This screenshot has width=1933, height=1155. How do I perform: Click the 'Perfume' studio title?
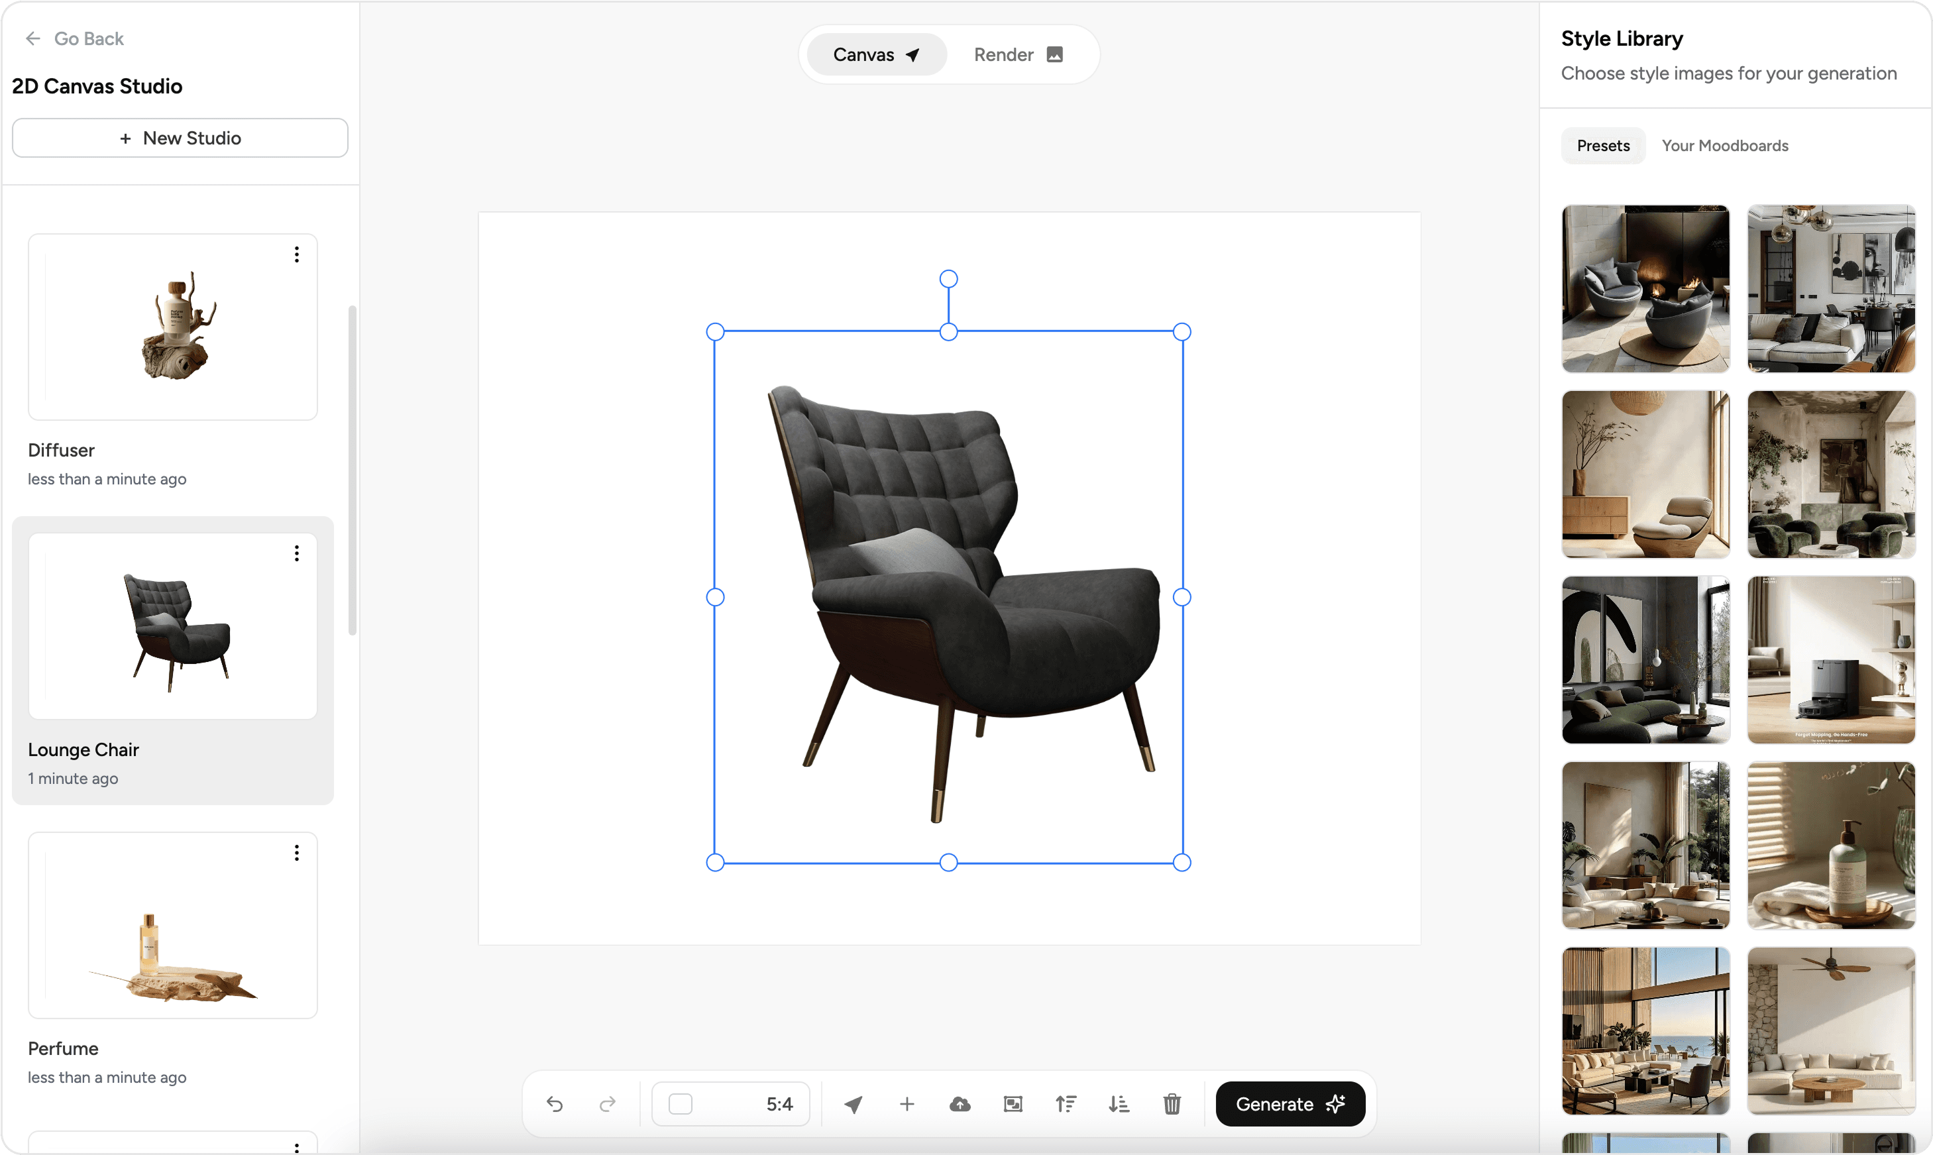point(63,1048)
